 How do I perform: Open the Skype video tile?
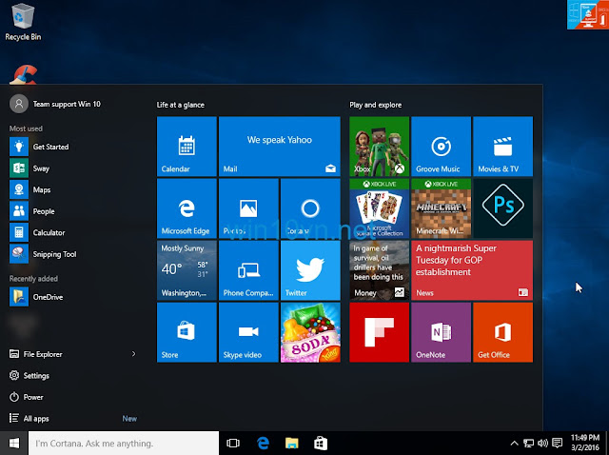click(x=248, y=332)
